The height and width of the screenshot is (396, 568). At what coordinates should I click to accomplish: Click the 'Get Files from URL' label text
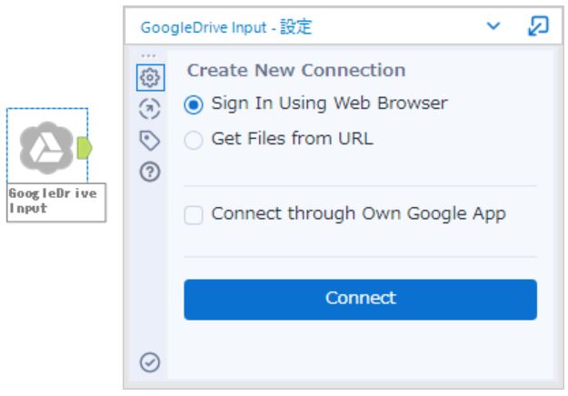292,139
